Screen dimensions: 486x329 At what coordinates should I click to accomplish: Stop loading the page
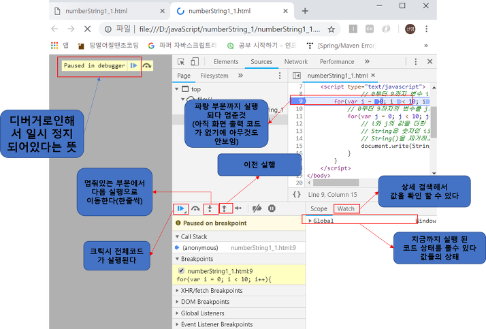click(87, 29)
